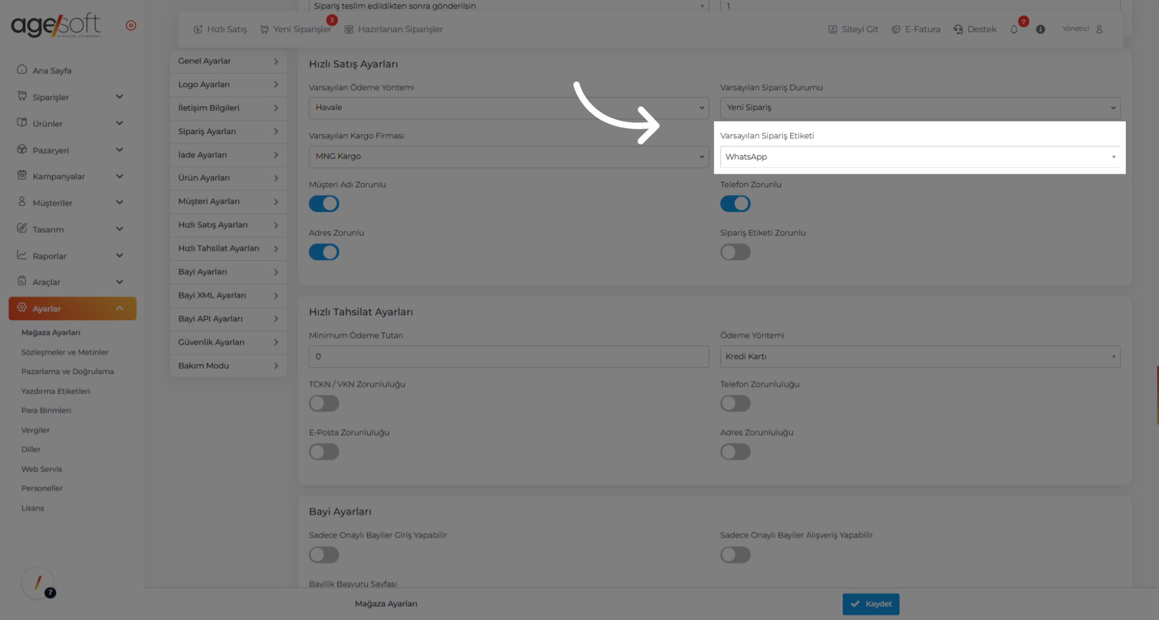
Task: Enable the Sipariş Etiketi Zorunlu toggle
Action: click(x=735, y=252)
